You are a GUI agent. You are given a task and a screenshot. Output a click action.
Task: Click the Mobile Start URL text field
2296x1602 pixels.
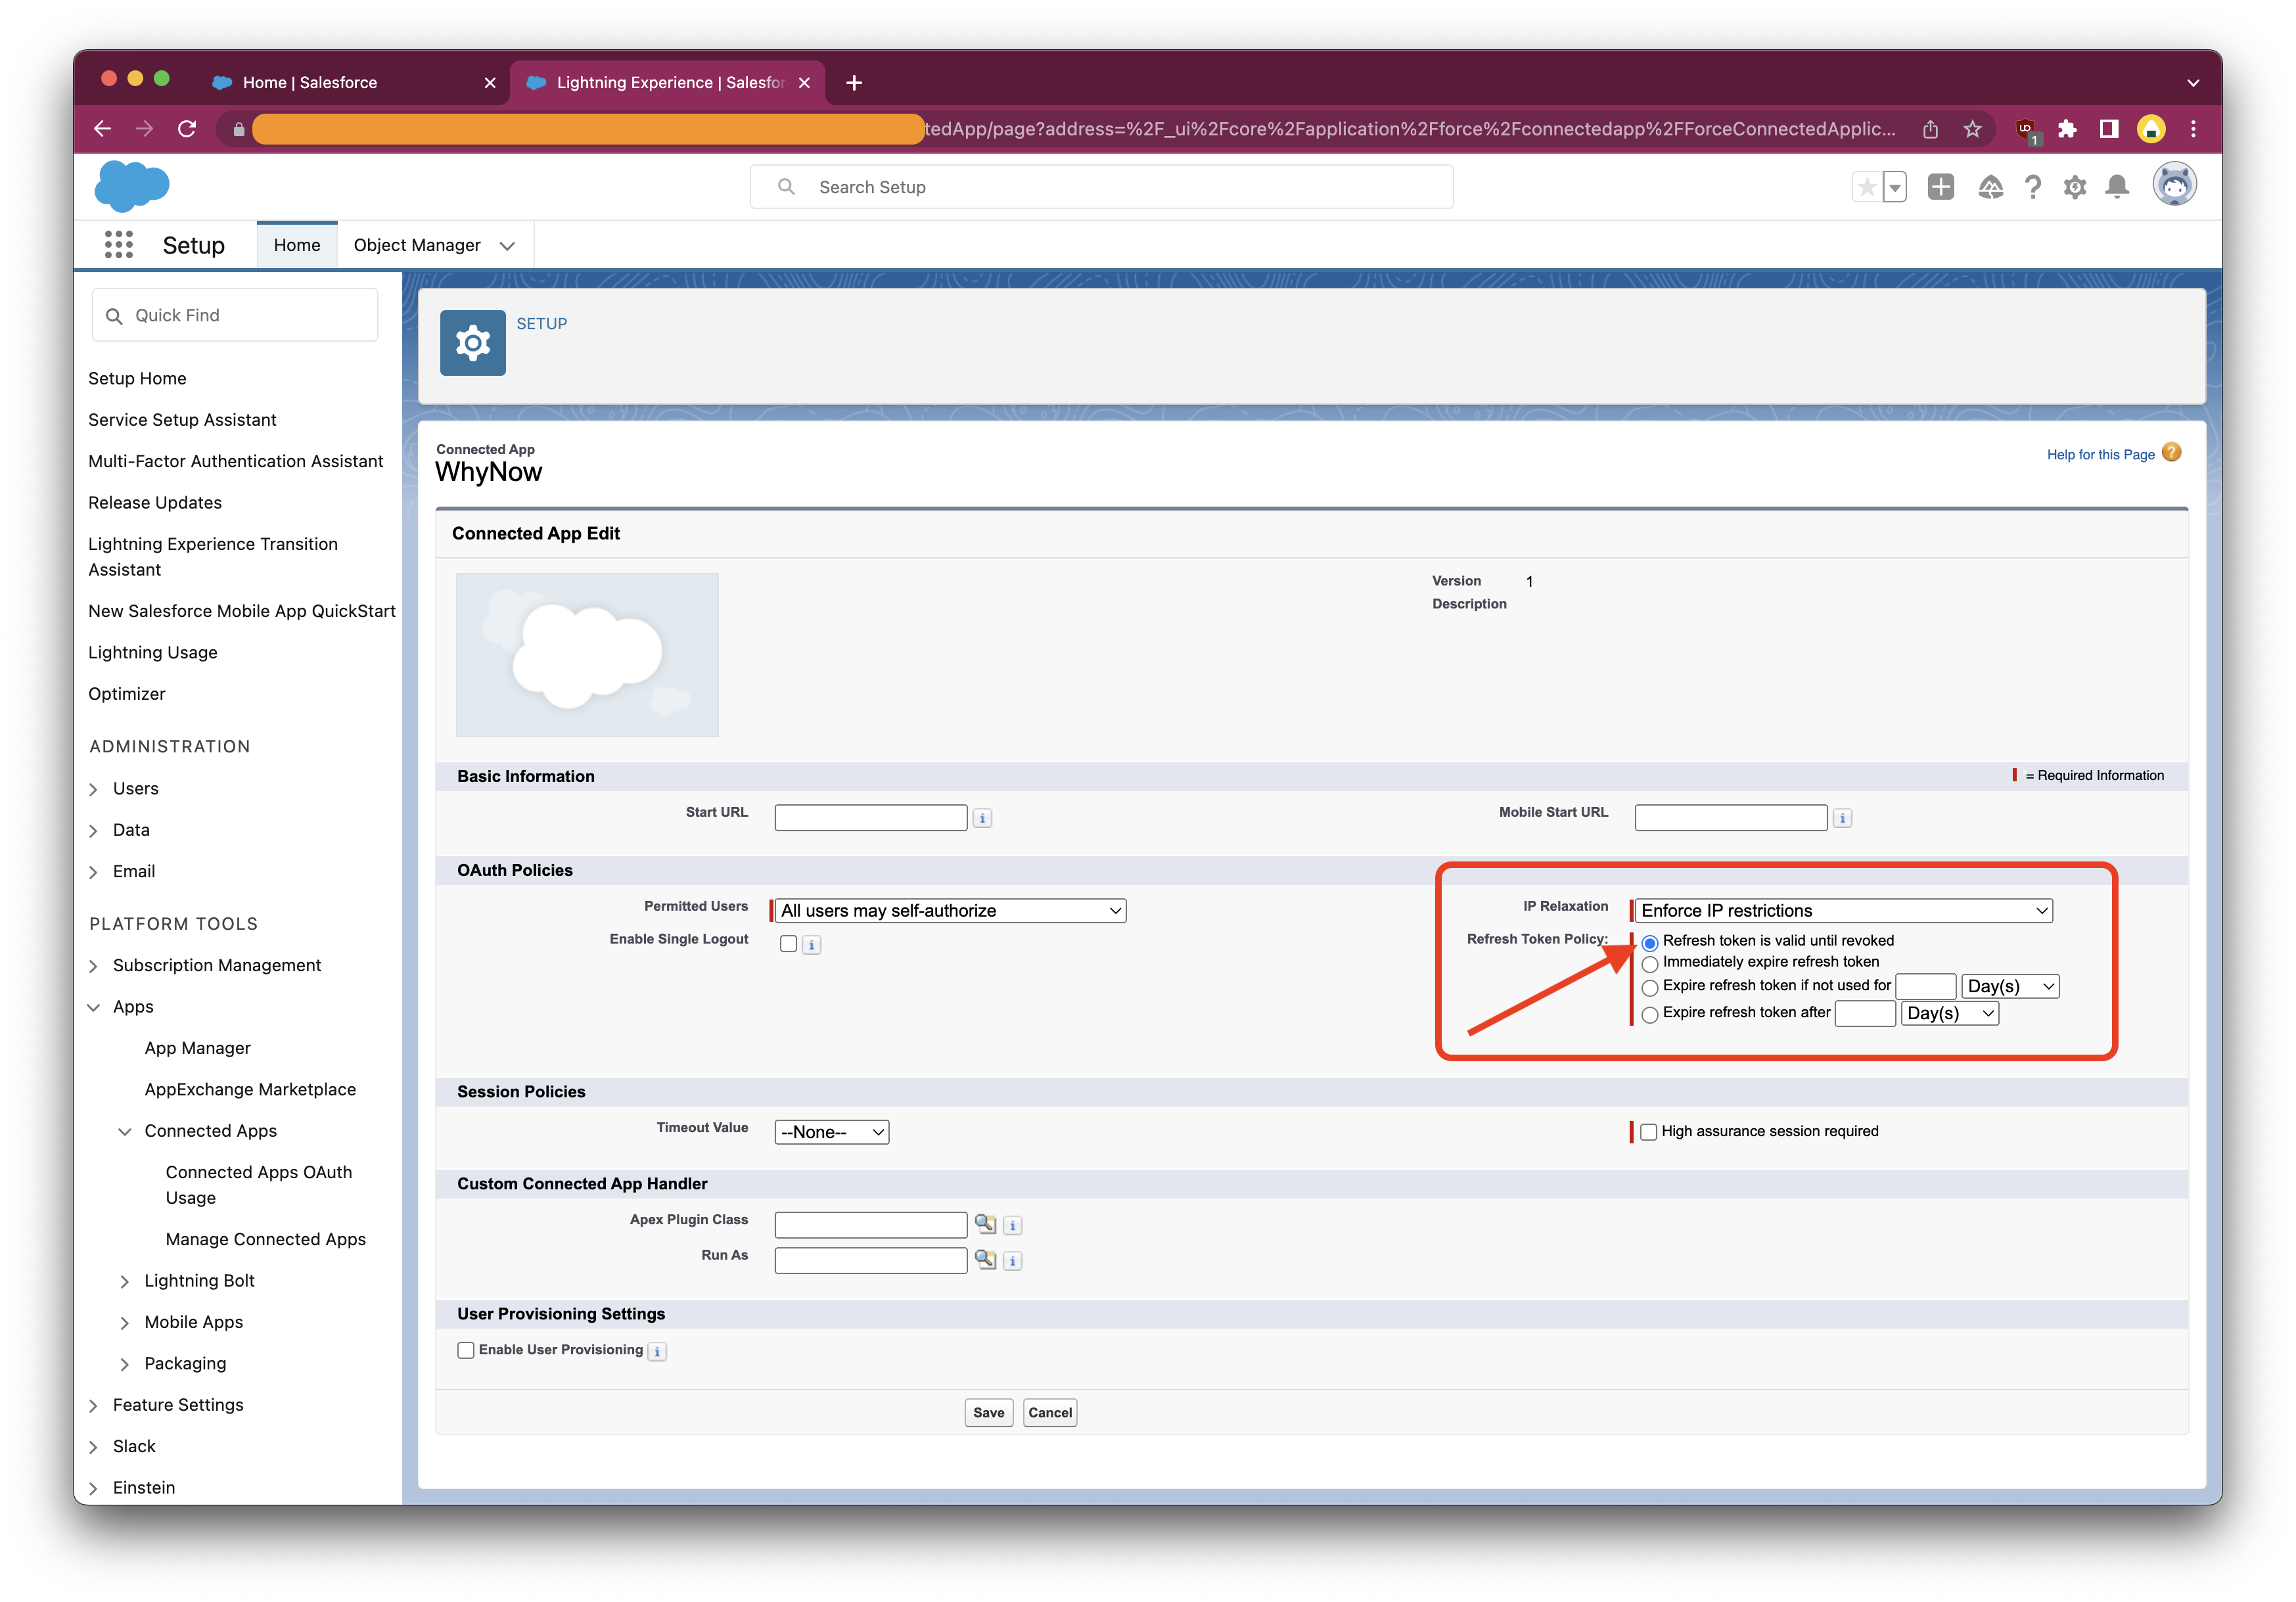(x=1730, y=819)
